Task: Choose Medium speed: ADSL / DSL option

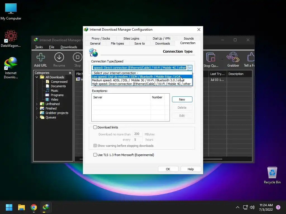Action: (142, 80)
